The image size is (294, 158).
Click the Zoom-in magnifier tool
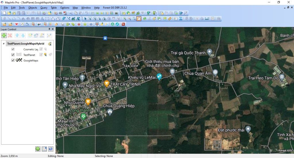[125, 19]
